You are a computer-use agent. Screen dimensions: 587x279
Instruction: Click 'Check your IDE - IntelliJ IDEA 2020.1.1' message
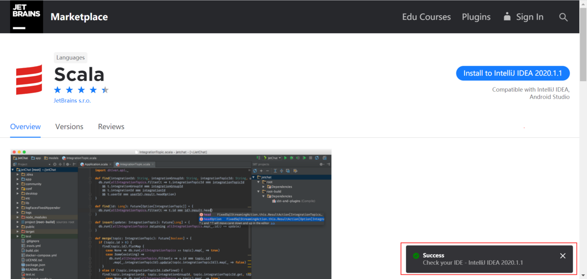(x=473, y=263)
